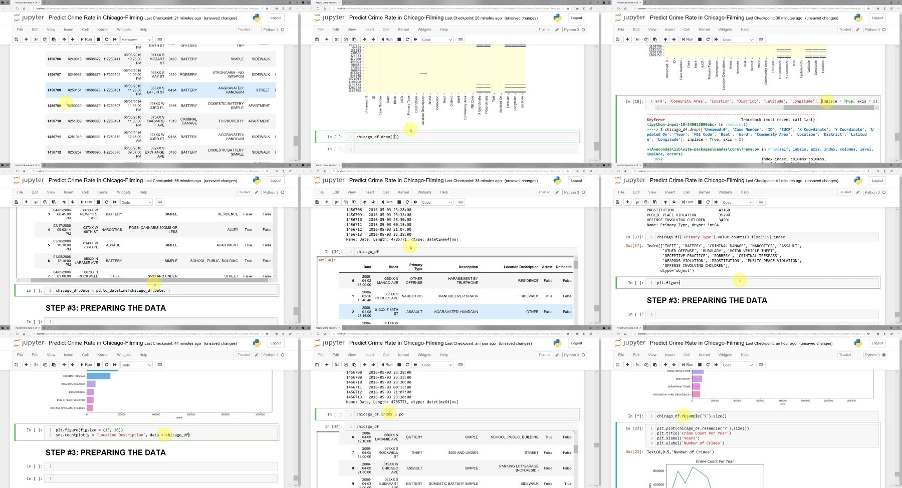Open cell type dropdown in the 36-minutes-ago notebook
Screen dimensions: 902x488
point(136,202)
